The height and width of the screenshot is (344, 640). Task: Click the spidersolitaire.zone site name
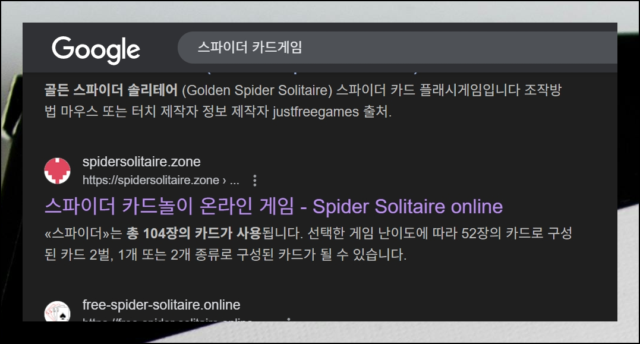(141, 162)
